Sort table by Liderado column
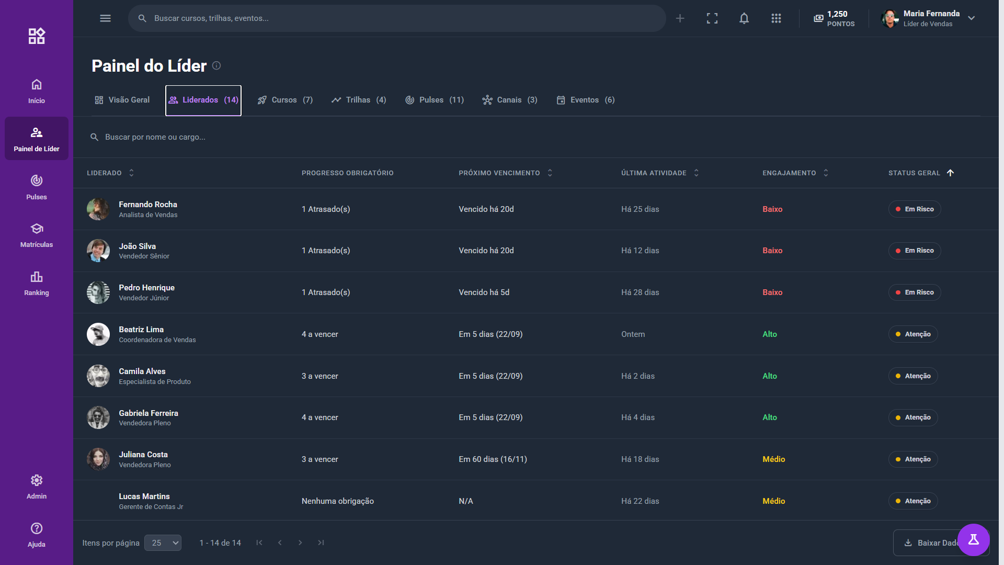The width and height of the screenshot is (1004, 565). coord(131,173)
